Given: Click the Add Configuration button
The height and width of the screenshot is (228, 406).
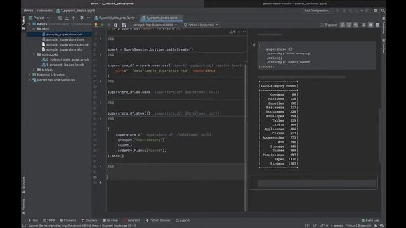Looking at the screenshot, I should [317, 11].
